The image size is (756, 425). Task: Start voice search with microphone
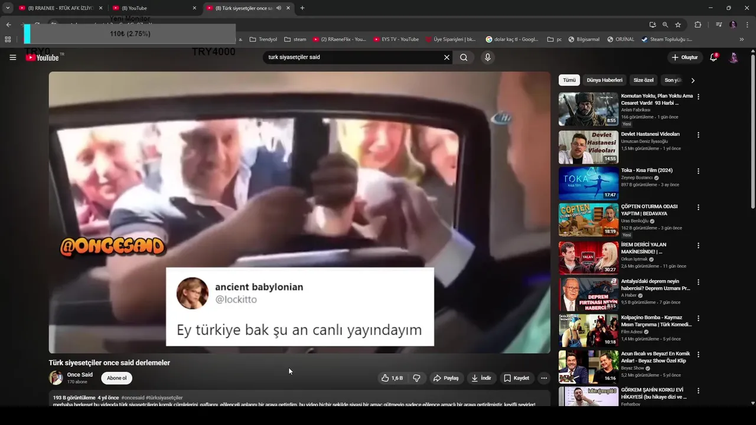pyautogui.click(x=487, y=57)
